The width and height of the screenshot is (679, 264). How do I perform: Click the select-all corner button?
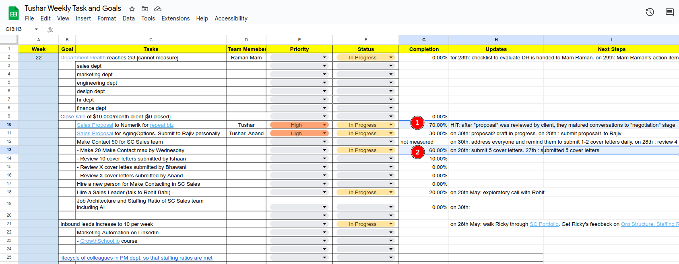coord(9,40)
